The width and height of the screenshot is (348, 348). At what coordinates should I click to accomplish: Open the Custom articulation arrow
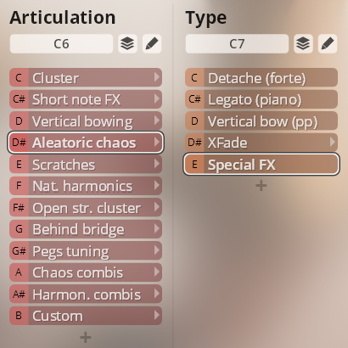pos(156,315)
